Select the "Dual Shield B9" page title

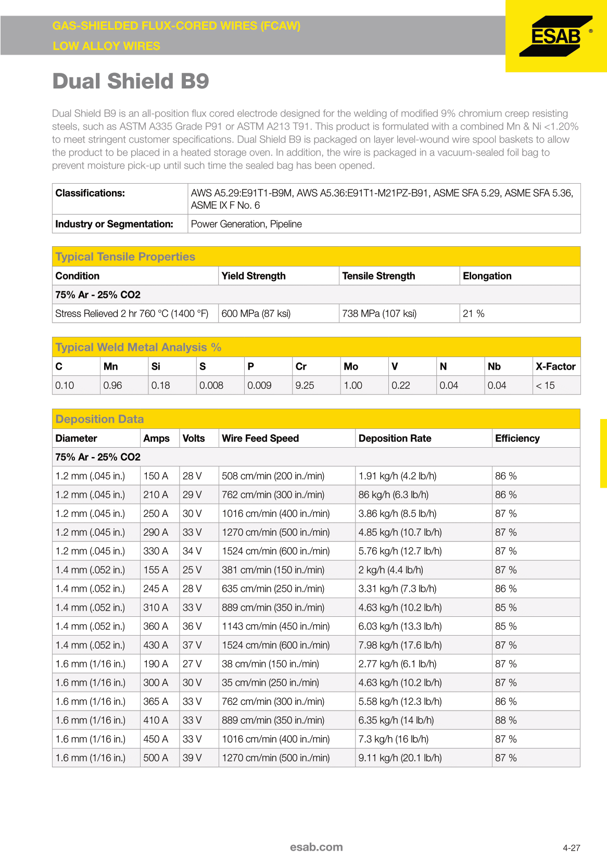[x=131, y=81]
